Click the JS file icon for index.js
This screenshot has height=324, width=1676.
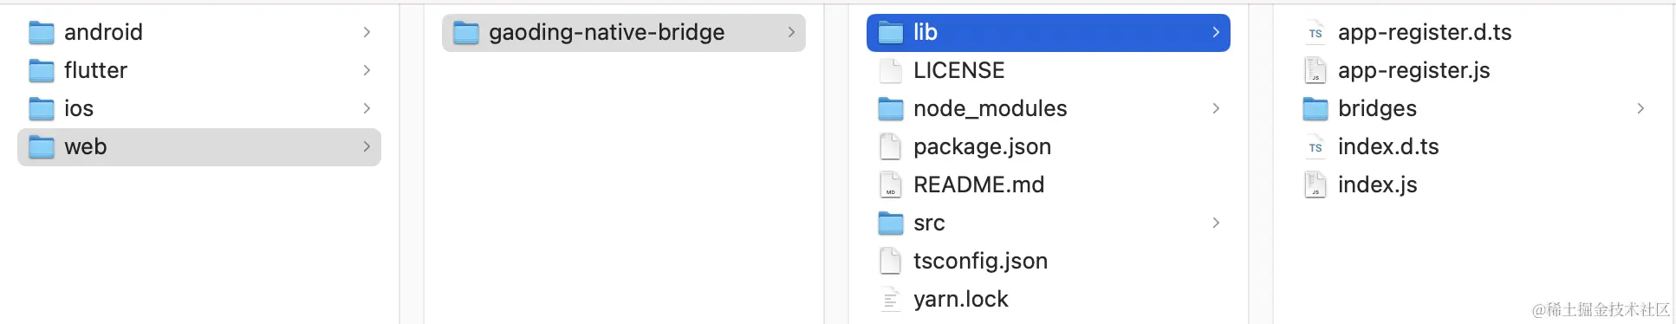(1315, 185)
